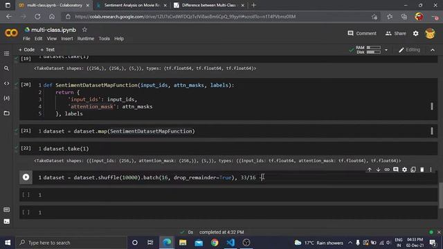Open Edit menu
The width and height of the screenshot is (443, 249).
39,39
